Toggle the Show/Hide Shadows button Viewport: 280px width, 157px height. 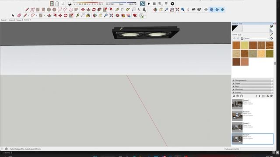click(70, 3)
